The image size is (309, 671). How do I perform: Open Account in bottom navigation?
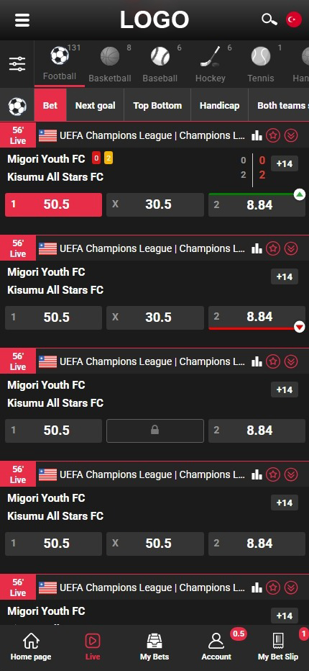pyautogui.click(x=216, y=647)
